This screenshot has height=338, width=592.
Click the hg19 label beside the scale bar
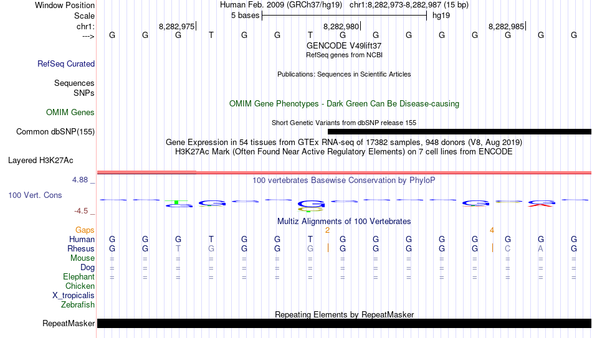tap(441, 16)
